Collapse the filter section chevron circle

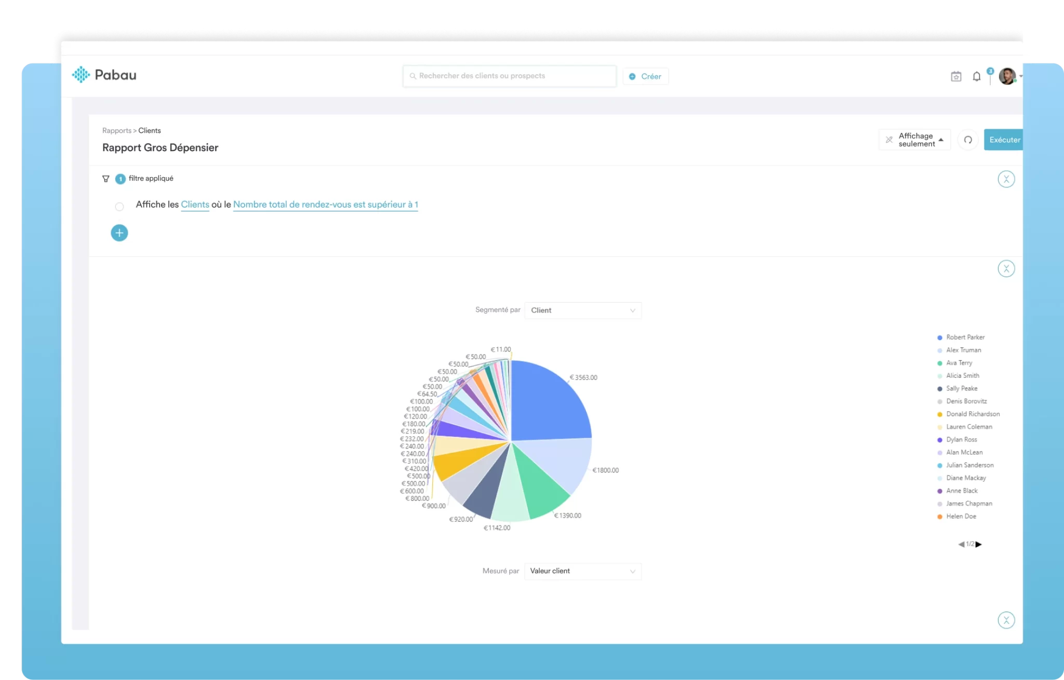point(1006,179)
